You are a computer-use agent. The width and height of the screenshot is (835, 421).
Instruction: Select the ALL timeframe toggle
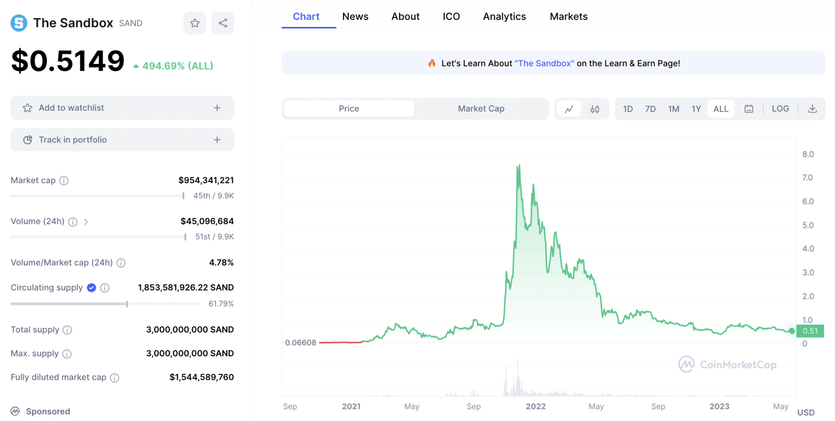(721, 108)
